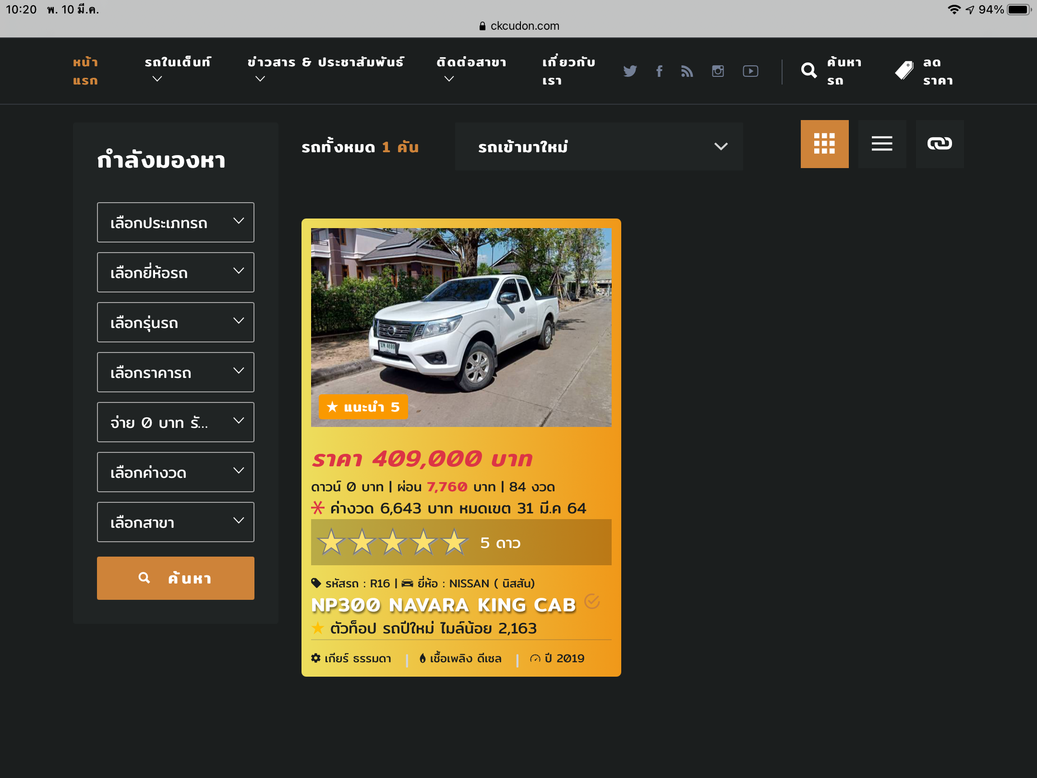Open the รถเข้ามาใหม่ sort dropdown
The width and height of the screenshot is (1037, 778).
(599, 146)
